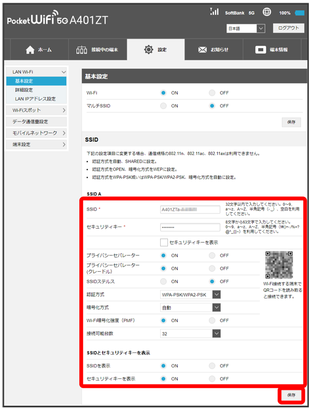Click the SSID text input field
Screen dimensions: 311x409
[183, 209]
